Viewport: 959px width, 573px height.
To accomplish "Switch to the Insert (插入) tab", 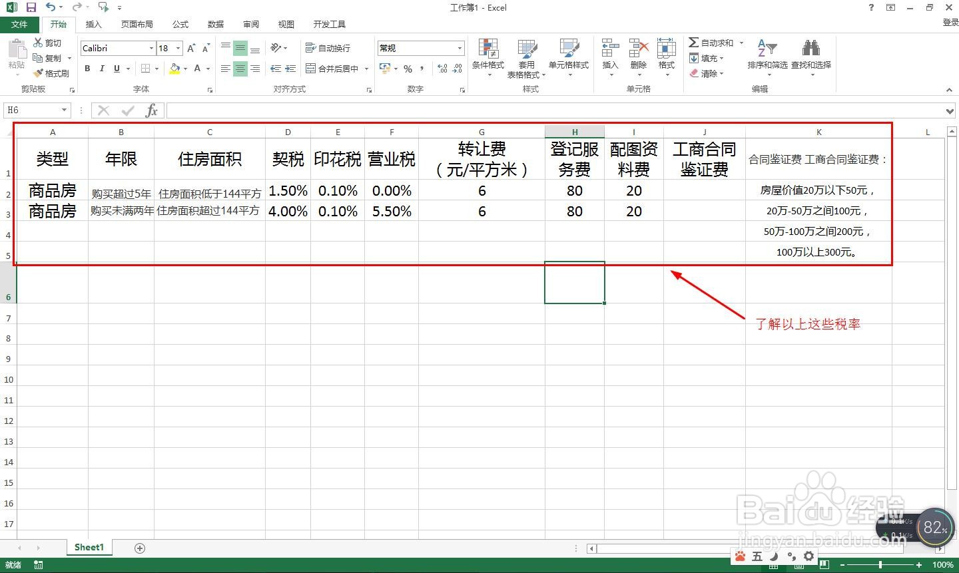I will click(94, 24).
